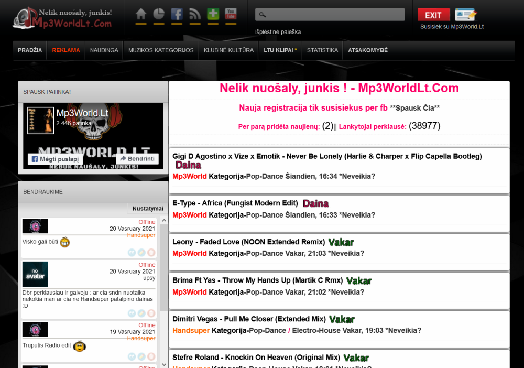Click the Bendrinti share button
The height and width of the screenshot is (368, 524).
[137, 159]
